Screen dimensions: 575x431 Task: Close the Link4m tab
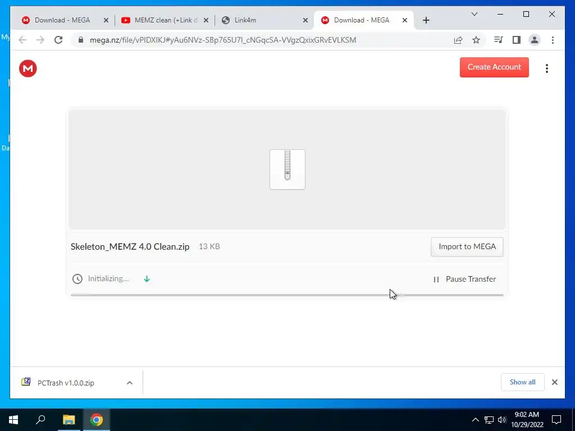click(305, 21)
